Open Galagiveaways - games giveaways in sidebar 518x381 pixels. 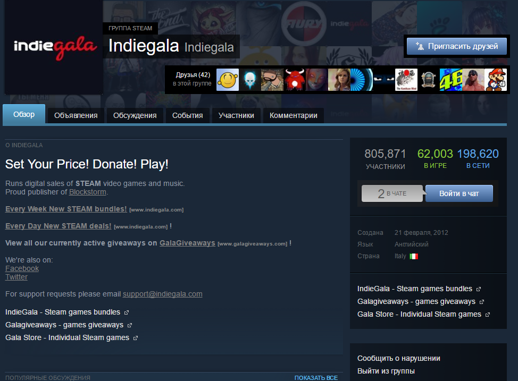(x=416, y=302)
